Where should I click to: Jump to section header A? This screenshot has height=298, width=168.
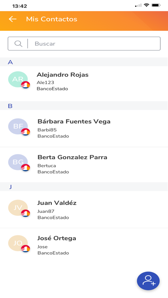click(84, 62)
